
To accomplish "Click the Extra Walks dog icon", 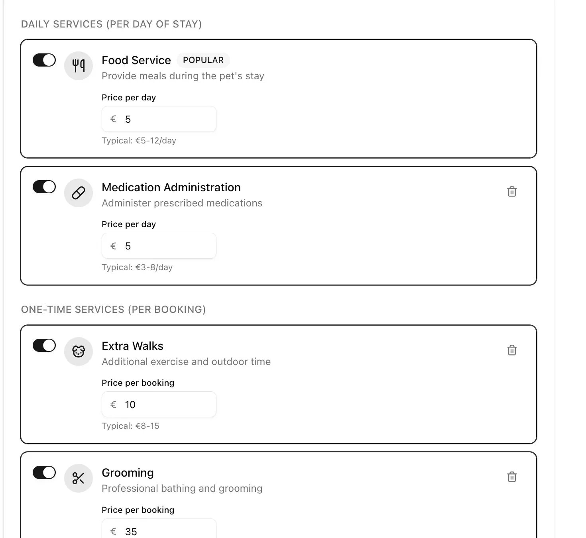I will [78, 351].
